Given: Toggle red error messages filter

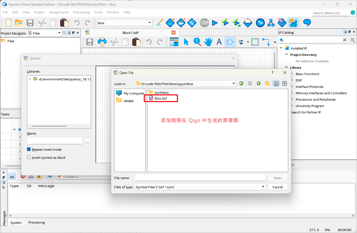Looking at the screenshot, I should tap(23, 177).
